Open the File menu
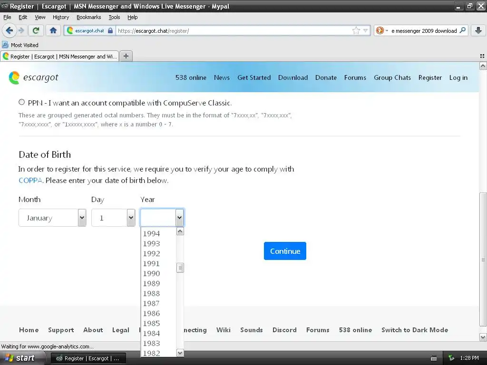Screen dimensions: 487x365 [7, 17]
